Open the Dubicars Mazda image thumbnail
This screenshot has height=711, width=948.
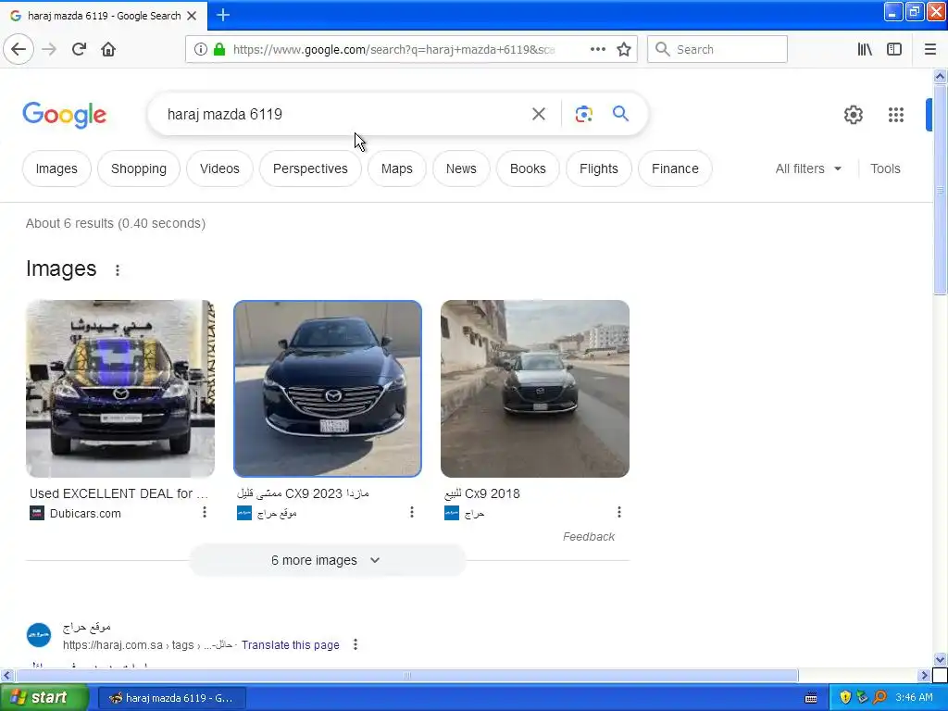[120, 389]
